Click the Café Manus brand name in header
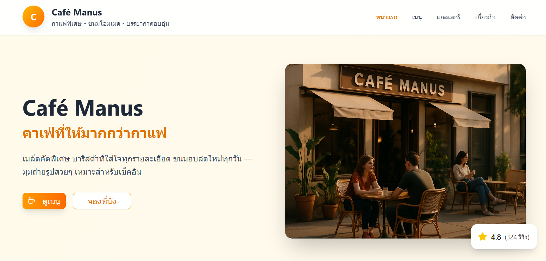546x261 pixels. [x=77, y=12]
